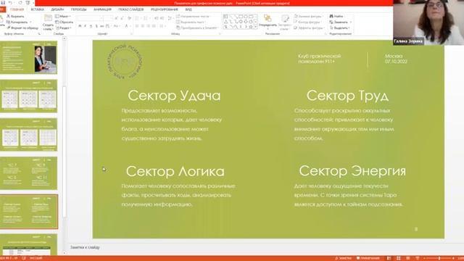Open Направление текста (Text Direction) dropdown

click(x=193, y=16)
